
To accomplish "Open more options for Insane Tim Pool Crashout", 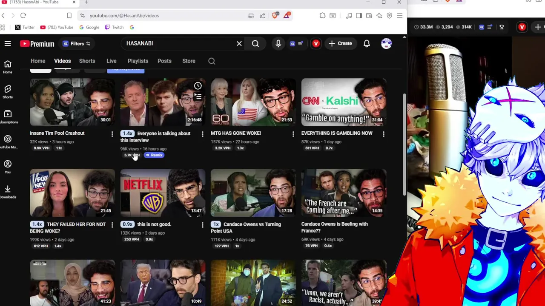I will pyautogui.click(x=112, y=134).
